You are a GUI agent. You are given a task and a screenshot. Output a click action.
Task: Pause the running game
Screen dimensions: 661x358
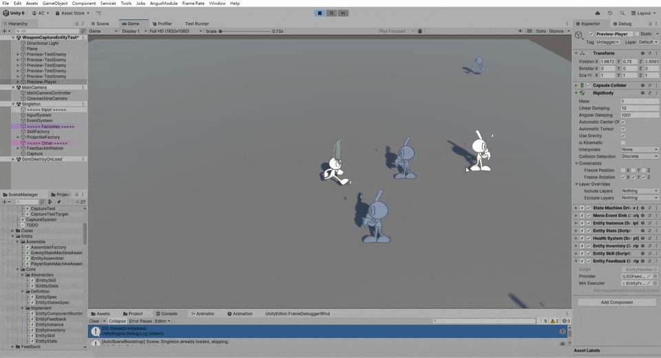coord(331,13)
